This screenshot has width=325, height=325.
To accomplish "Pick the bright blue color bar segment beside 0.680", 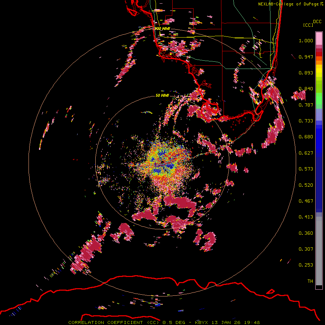I will point(319,139).
